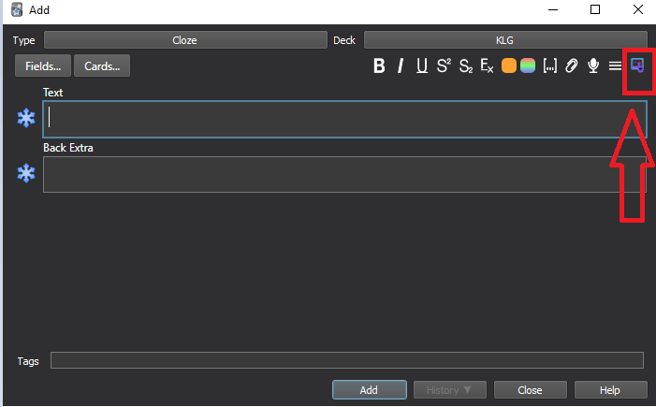656x407 pixels.
Task: Toggle italic text formatting
Action: [x=401, y=65]
